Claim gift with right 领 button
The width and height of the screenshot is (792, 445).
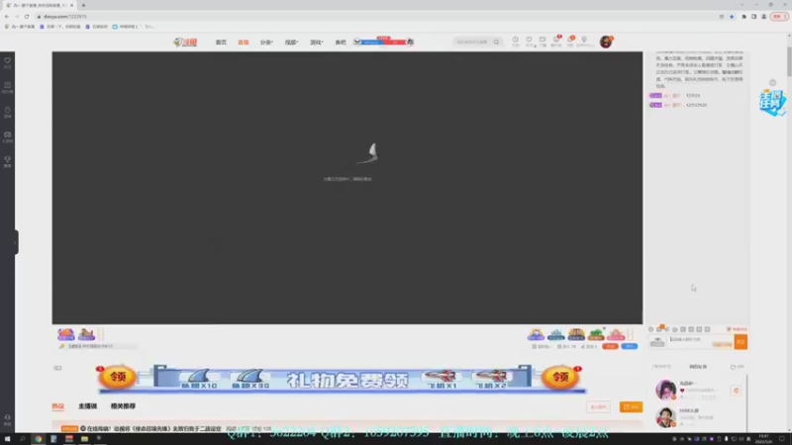560,377
